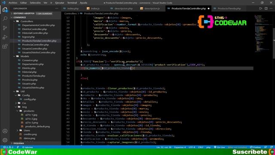Screen dimensions: 275x155
Task: Click unsaved dot on ProductoTiendaController.php tab
Action: point(208,9)
